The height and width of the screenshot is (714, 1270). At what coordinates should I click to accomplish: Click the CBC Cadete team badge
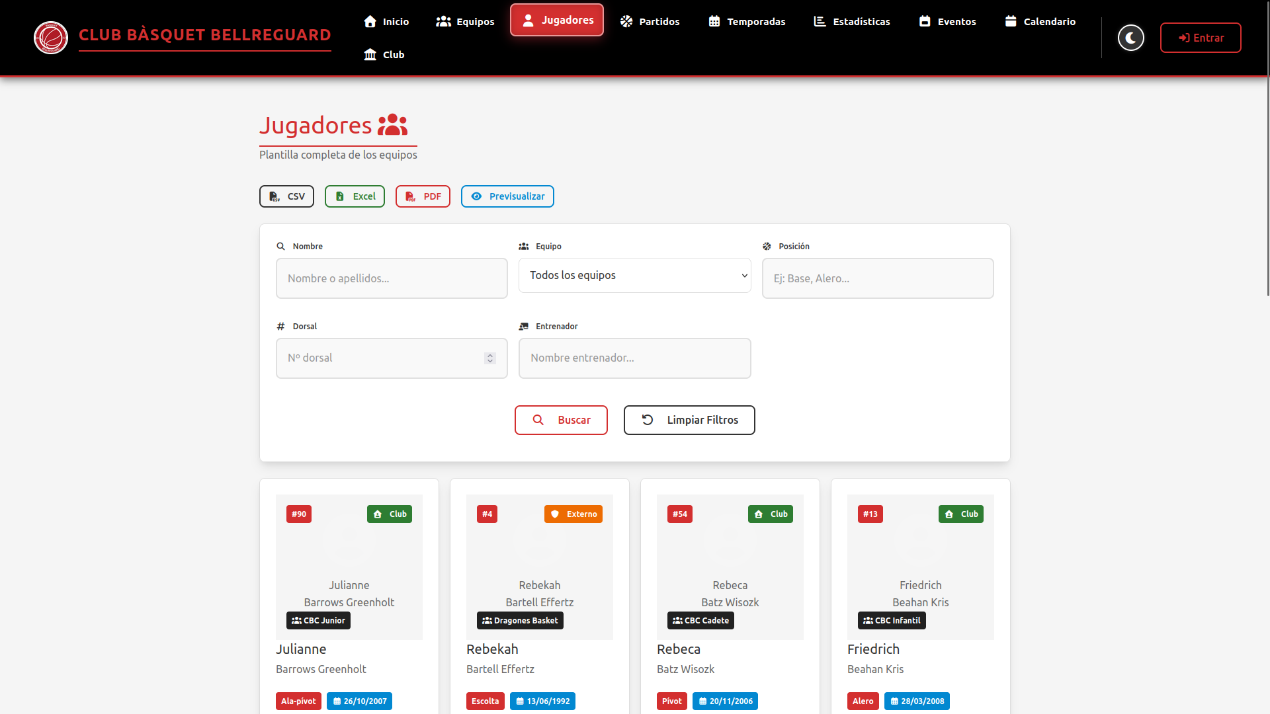700,621
